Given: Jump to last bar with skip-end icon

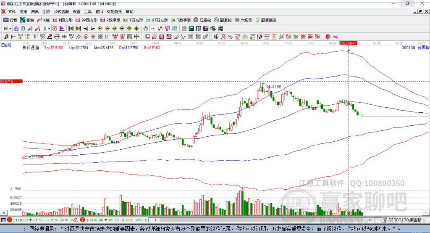Looking at the screenshot, I should 78,29.
